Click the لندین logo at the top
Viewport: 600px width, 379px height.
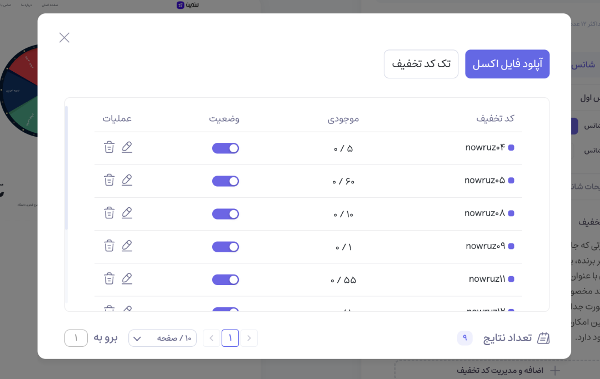(189, 5)
